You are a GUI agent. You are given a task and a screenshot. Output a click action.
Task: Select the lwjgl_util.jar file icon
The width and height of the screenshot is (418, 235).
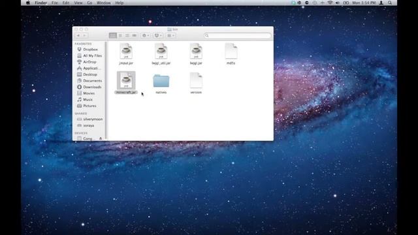pos(161,51)
